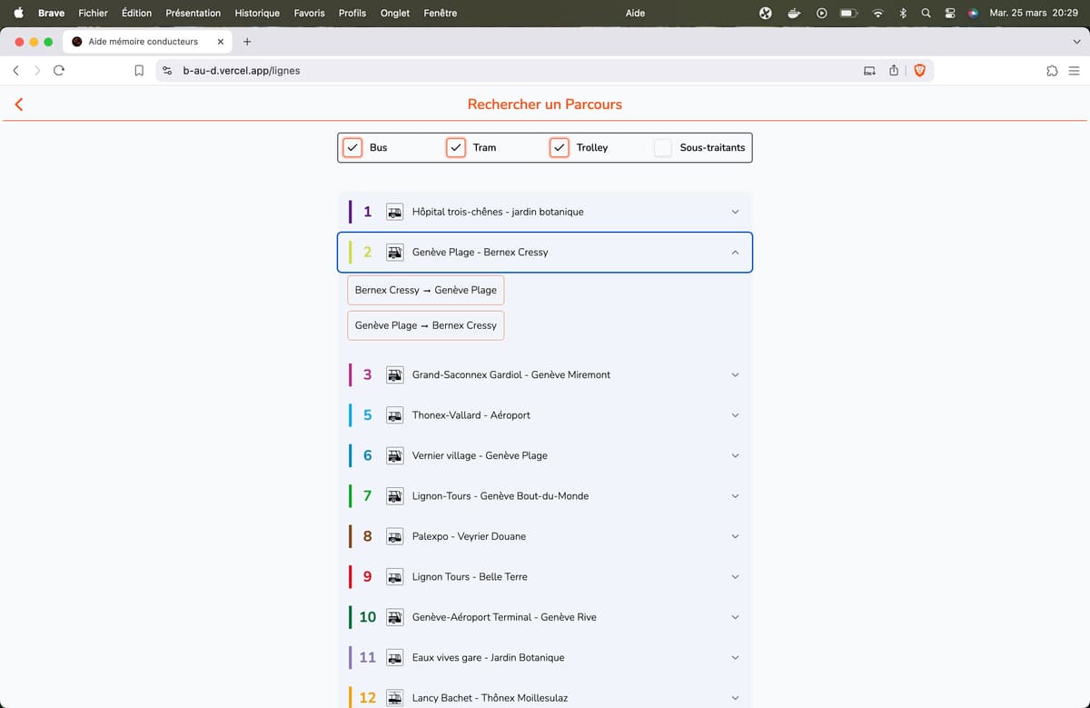This screenshot has width=1090, height=708.
Task: Select Genève Plage → Bernex Cressy route
Action: point(426,325)
